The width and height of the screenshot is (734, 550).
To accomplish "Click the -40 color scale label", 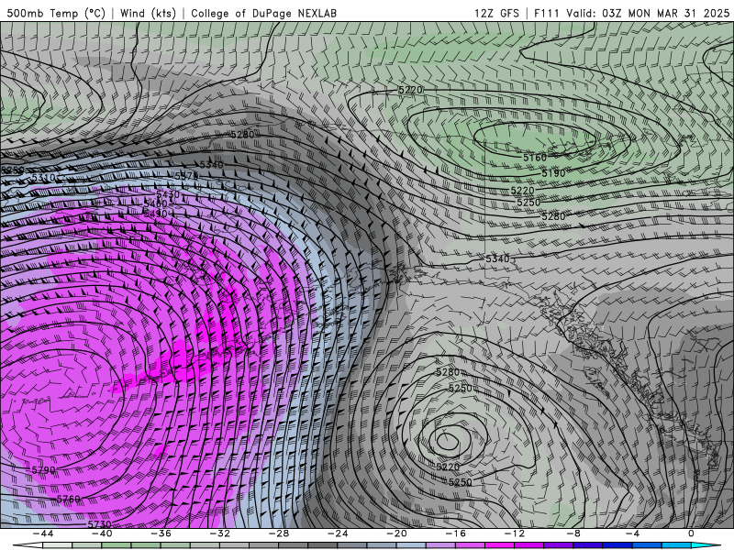I will point(102,533).
